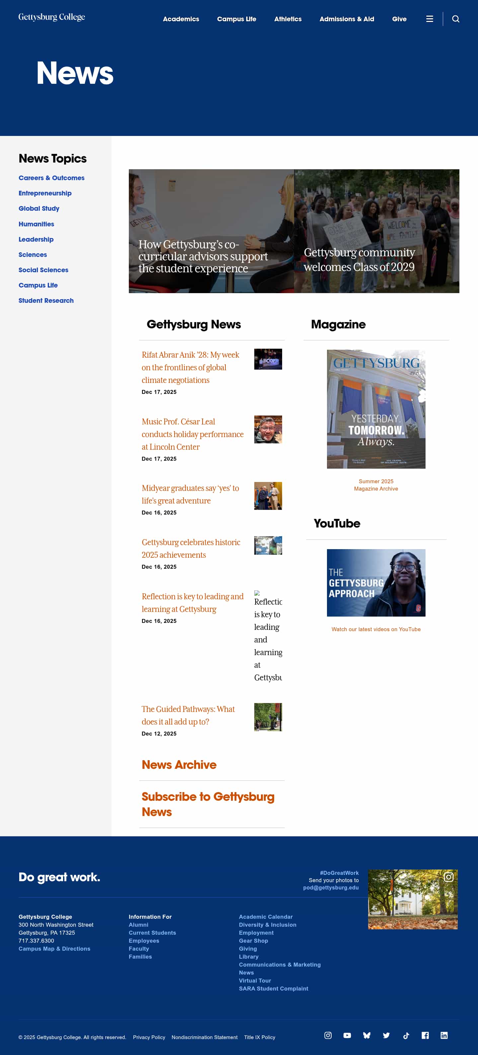Open Campus Map & Directions
This screenshot has width=478, height=1055.
pos(54,949)
